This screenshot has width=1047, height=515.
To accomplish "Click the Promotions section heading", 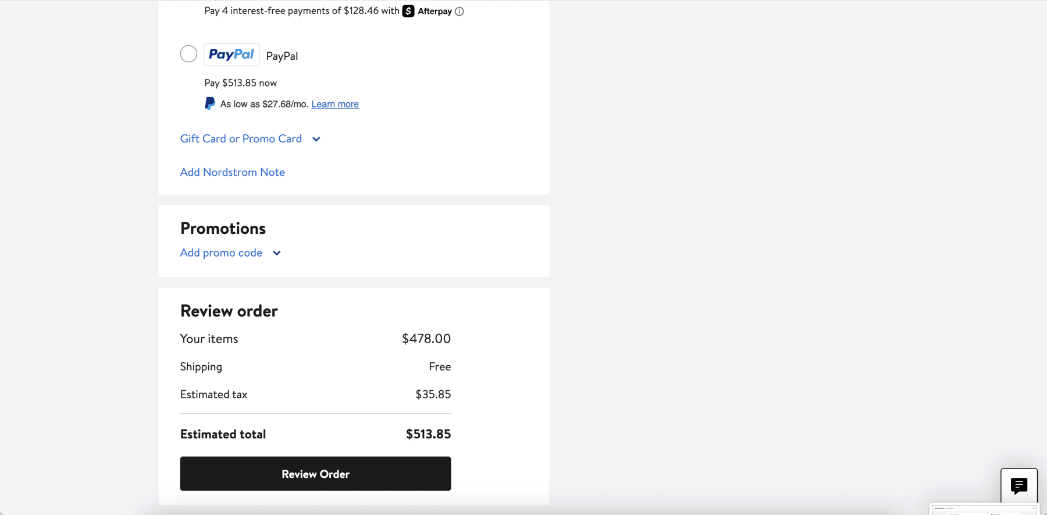I will coord(223,229).
